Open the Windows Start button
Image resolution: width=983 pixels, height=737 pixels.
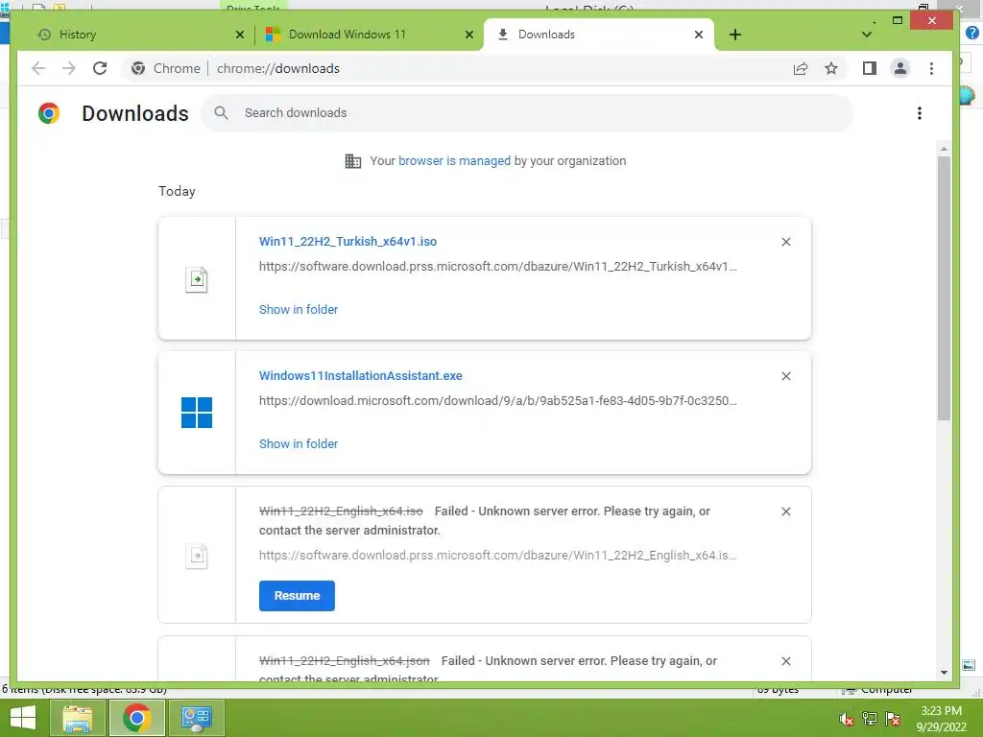[x=23, y=718]
